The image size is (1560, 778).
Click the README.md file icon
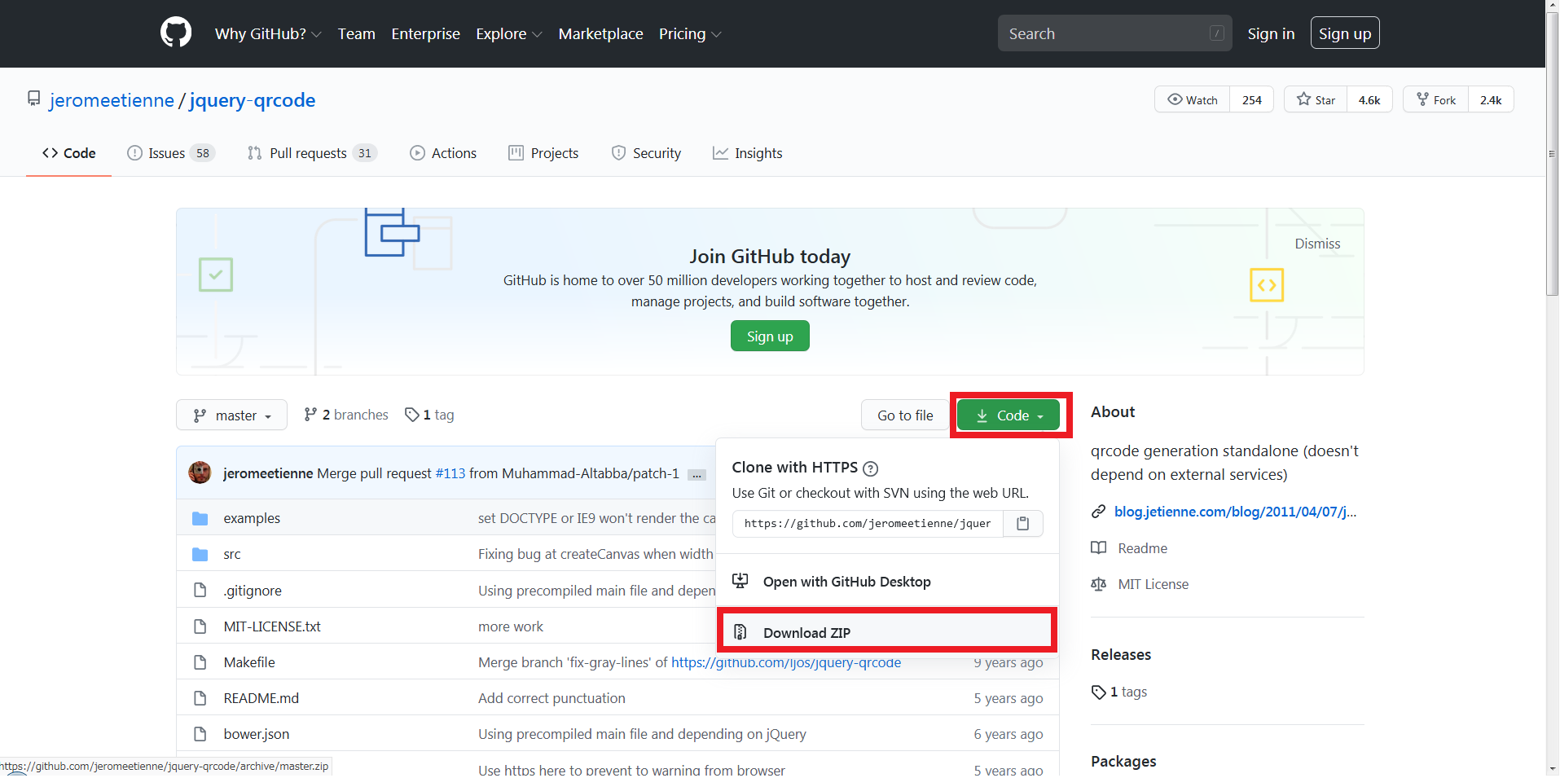[200, 697]
